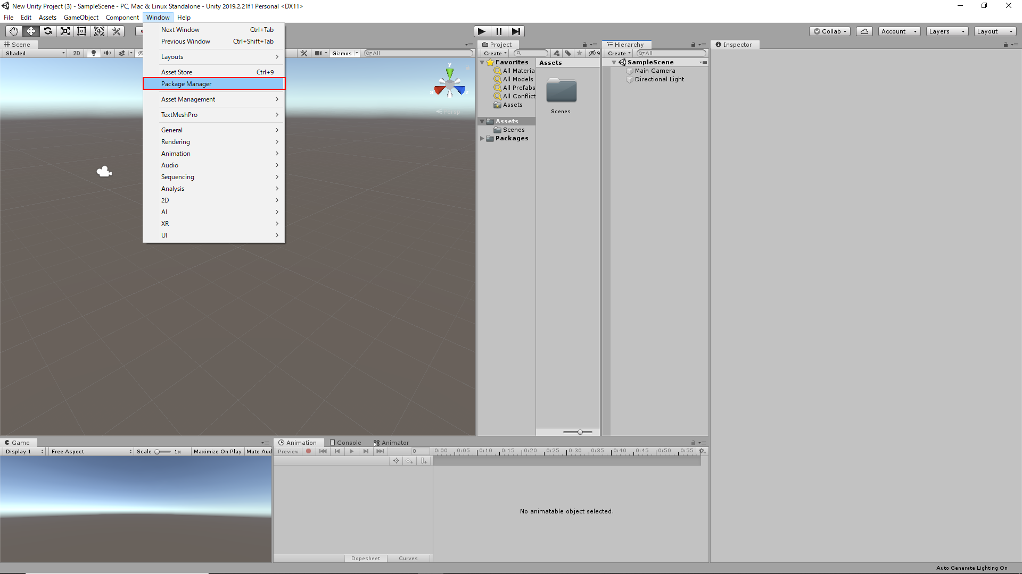Click the Preview button in Animation

point(288,451)
